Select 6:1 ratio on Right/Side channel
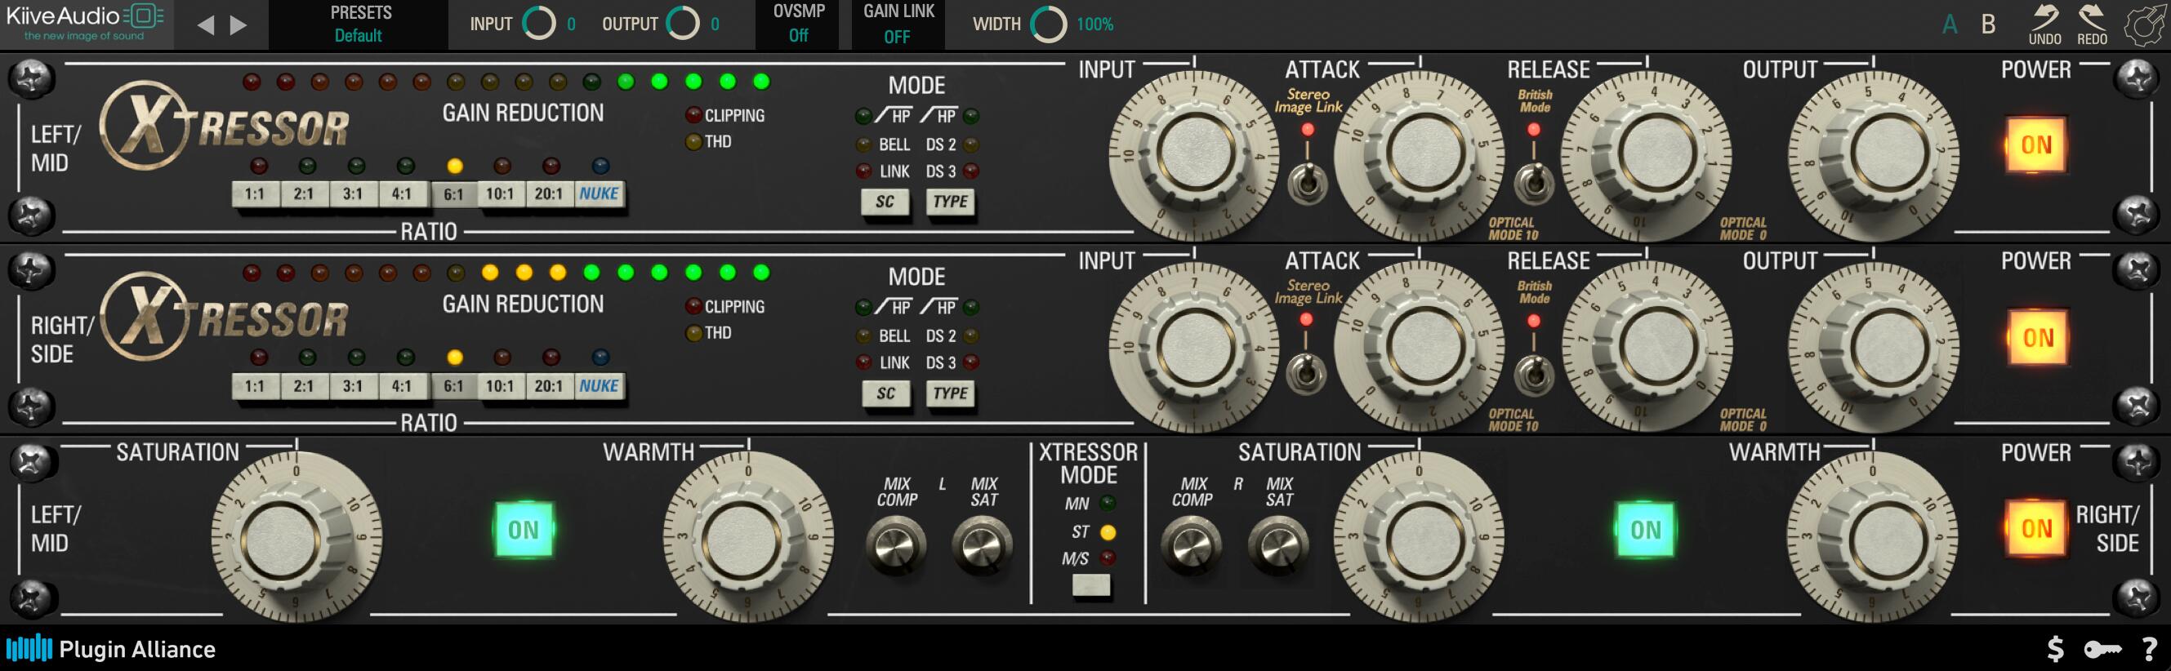2171x671 pixels. click(x=453, y=386)
